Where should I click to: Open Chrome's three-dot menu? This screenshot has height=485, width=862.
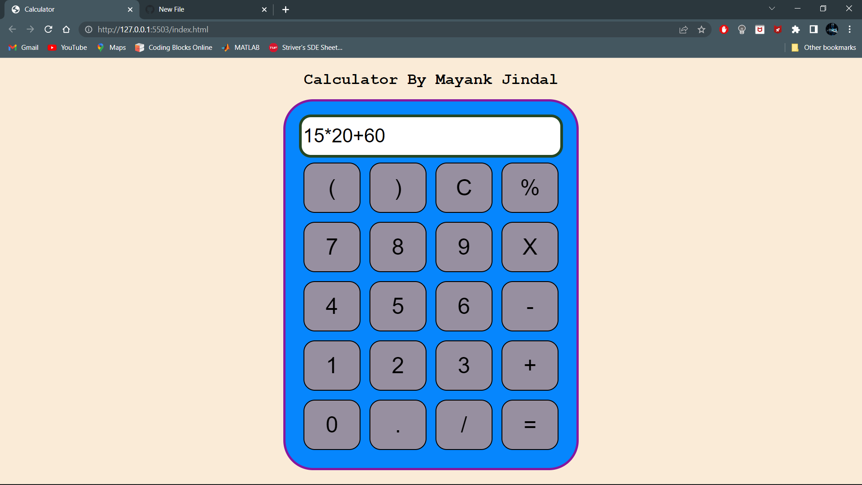(850, 29)
